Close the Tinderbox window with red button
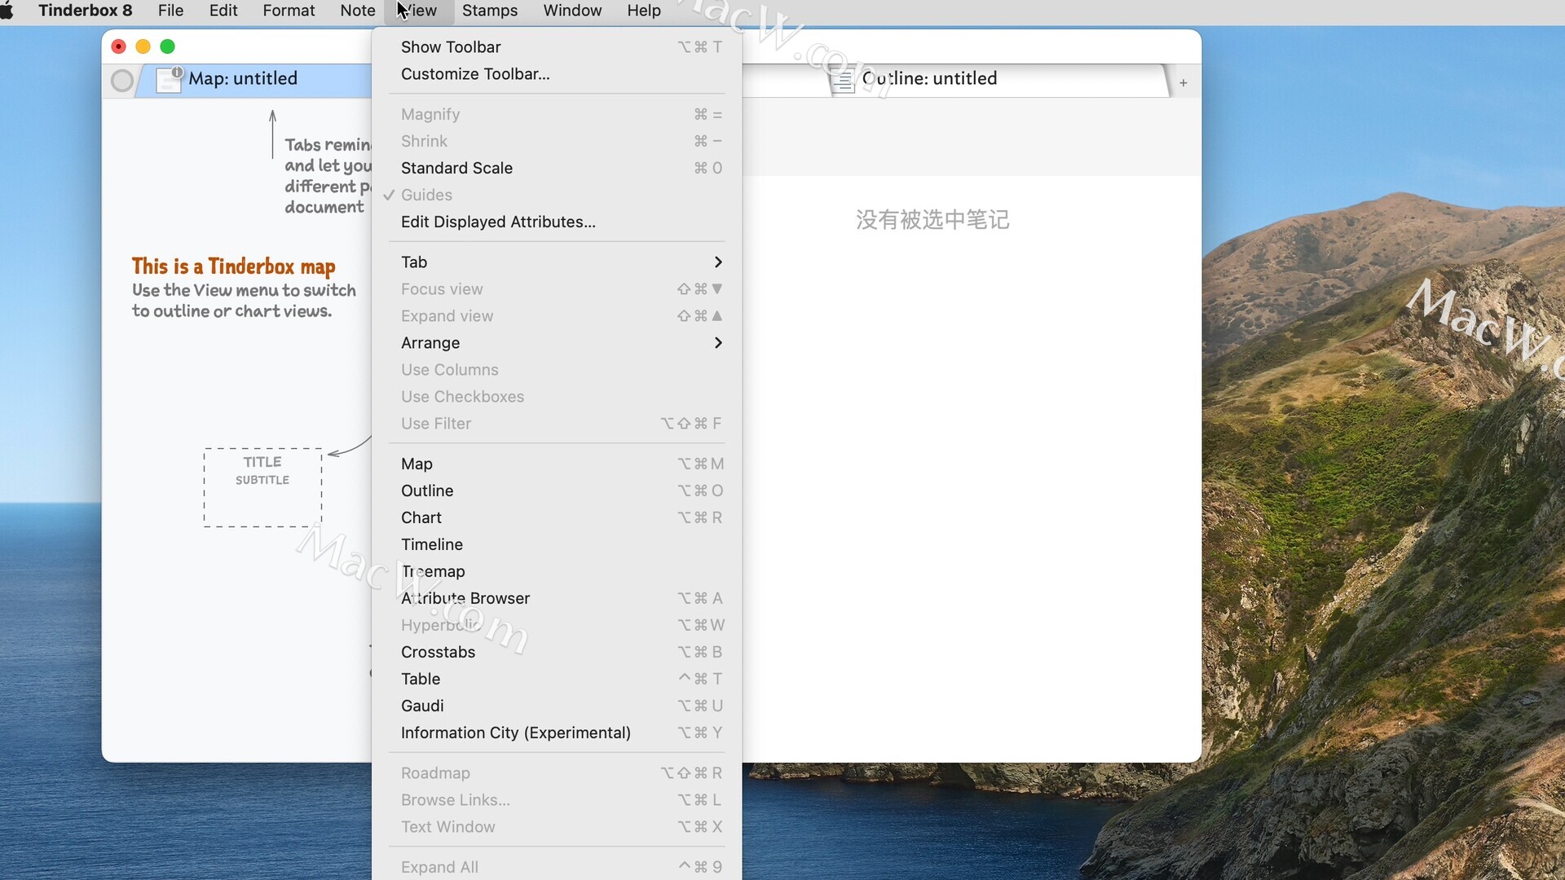 coord(119,46)
